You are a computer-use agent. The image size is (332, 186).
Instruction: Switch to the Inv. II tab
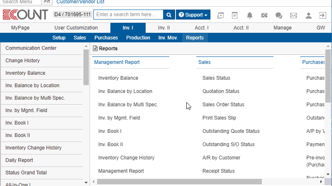[x=164, y=28]
